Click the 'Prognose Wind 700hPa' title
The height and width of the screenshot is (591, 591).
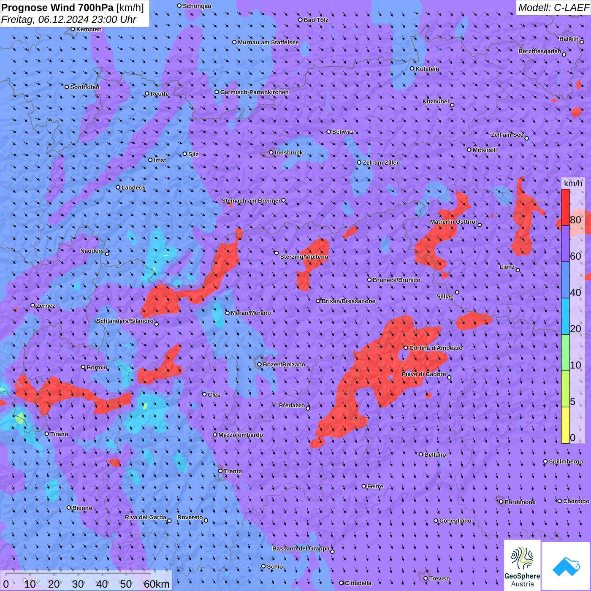(57, 8)
